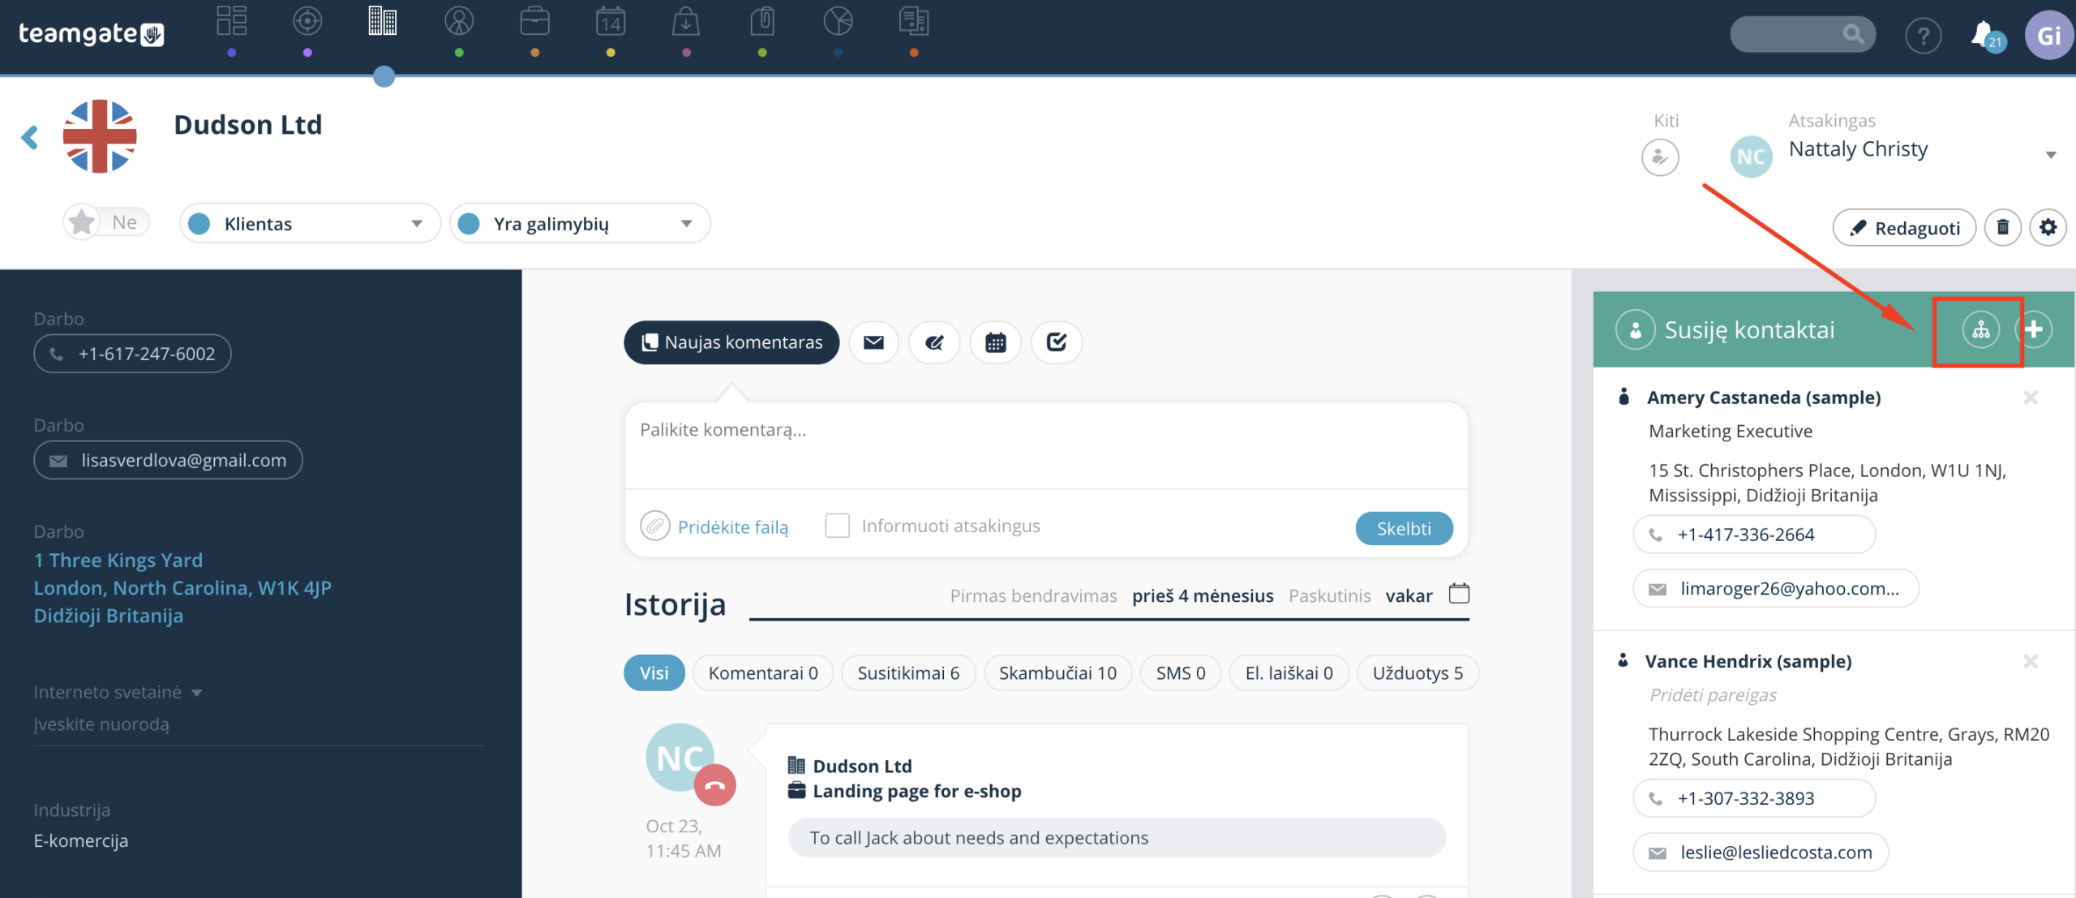Open the people contacts icon in navigation
This screenshot has width=2076, height=898.
pyautogui.click(x=459, y=21)
